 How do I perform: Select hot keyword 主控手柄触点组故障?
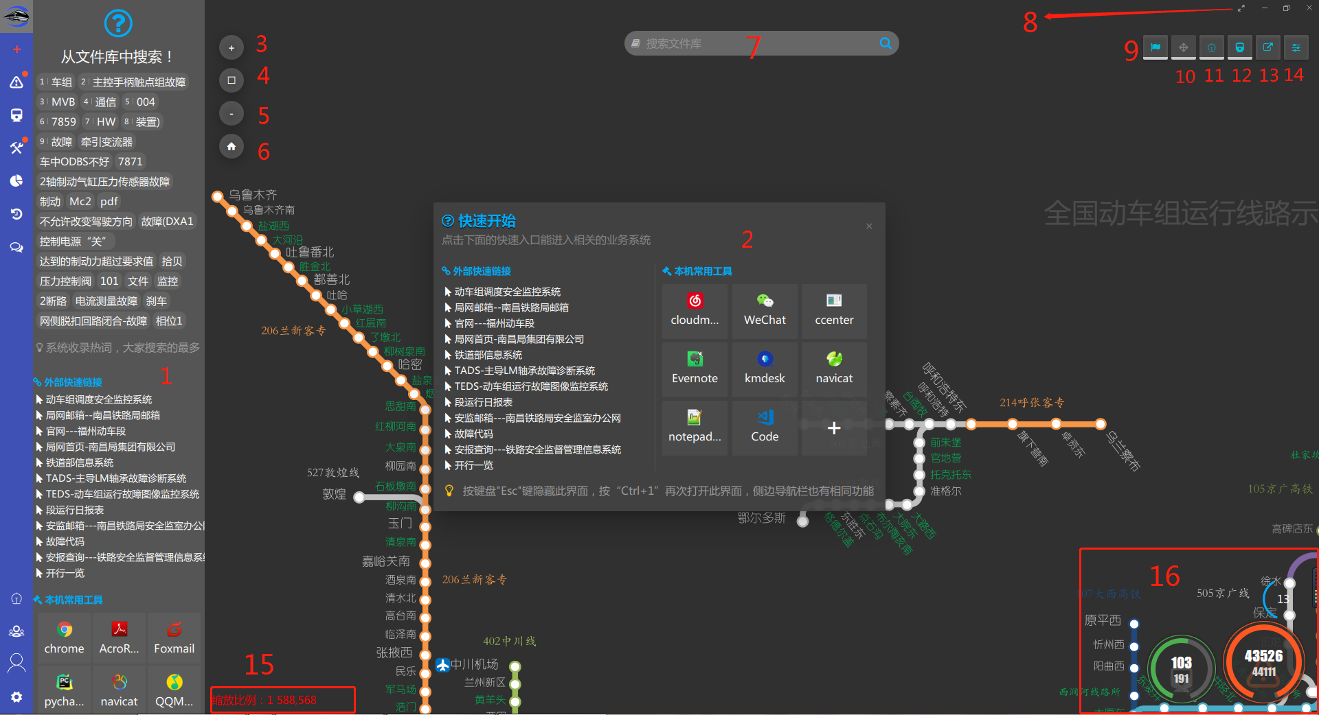coord(133,82)
